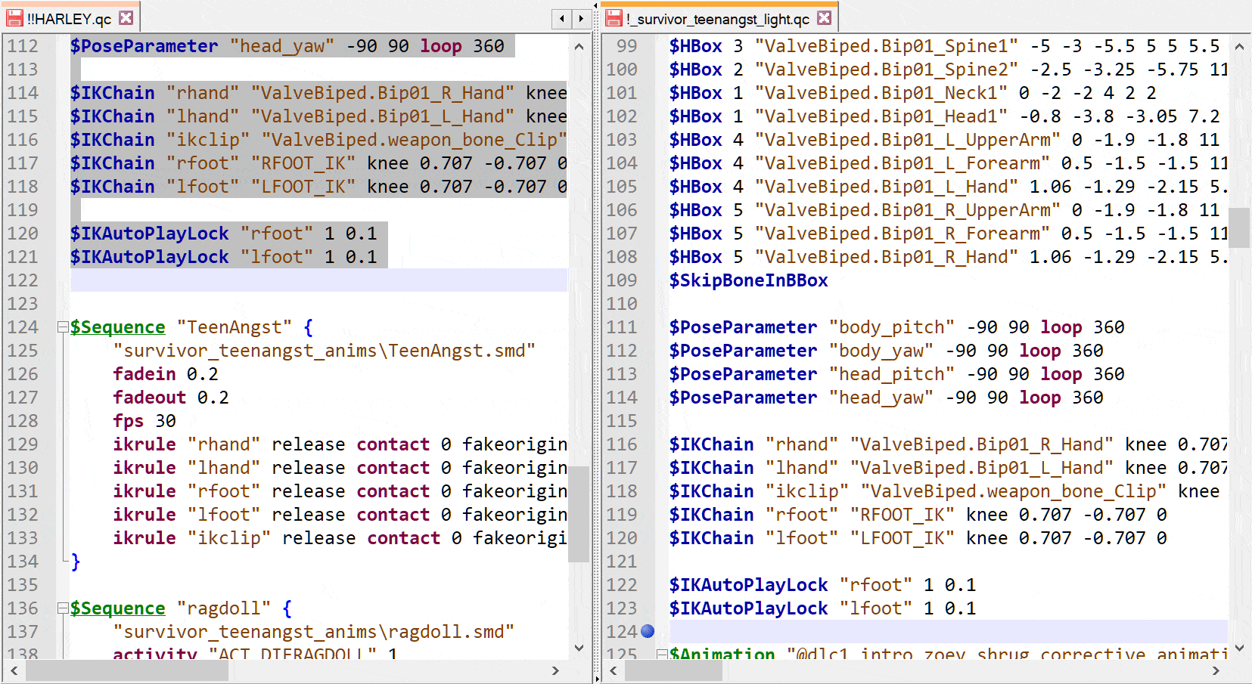Switch to the !!HARLEY.qc tab
This screenshot has width=1252, height=684.
(x=70, y=18)
